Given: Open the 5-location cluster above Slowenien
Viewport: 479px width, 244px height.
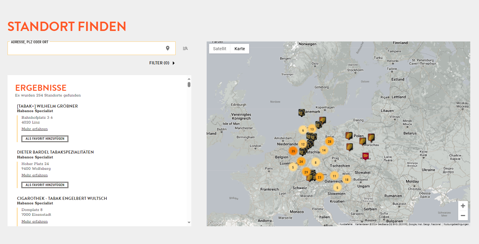Looking at the screenshot, I should tap(337, 188).
